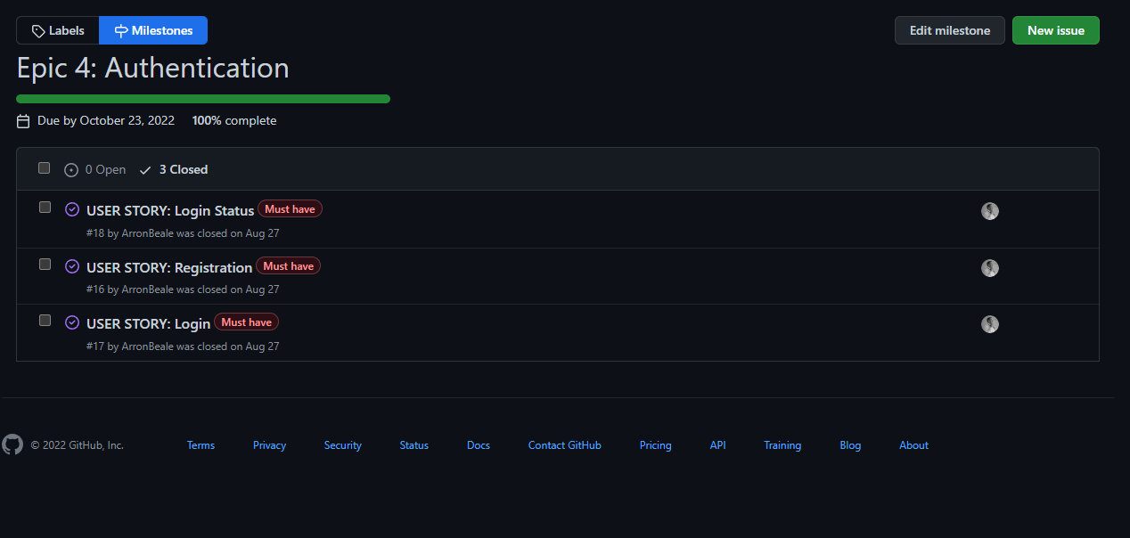
Task: Click the © 2022 GitHub, Inc. text
Action: pos(78,445)
